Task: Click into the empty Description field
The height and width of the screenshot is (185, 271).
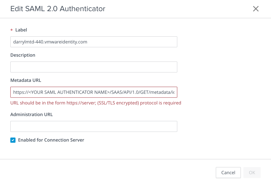Action: pyautogui.click(x=94, y=67)
